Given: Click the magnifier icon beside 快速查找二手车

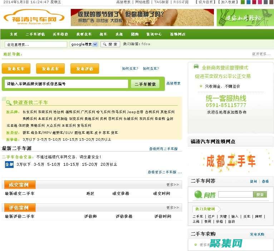Looking at the screenshot, I should coord(9,103).
